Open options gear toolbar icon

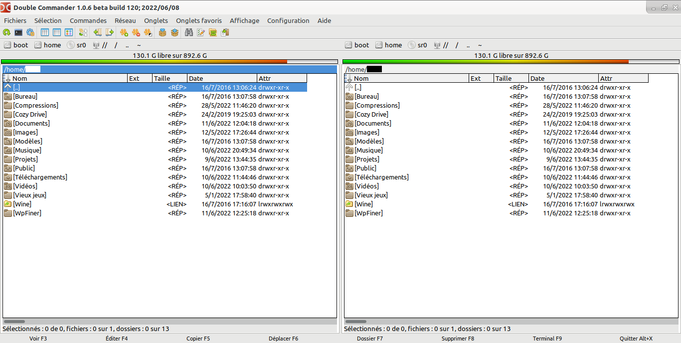[30, 32]
